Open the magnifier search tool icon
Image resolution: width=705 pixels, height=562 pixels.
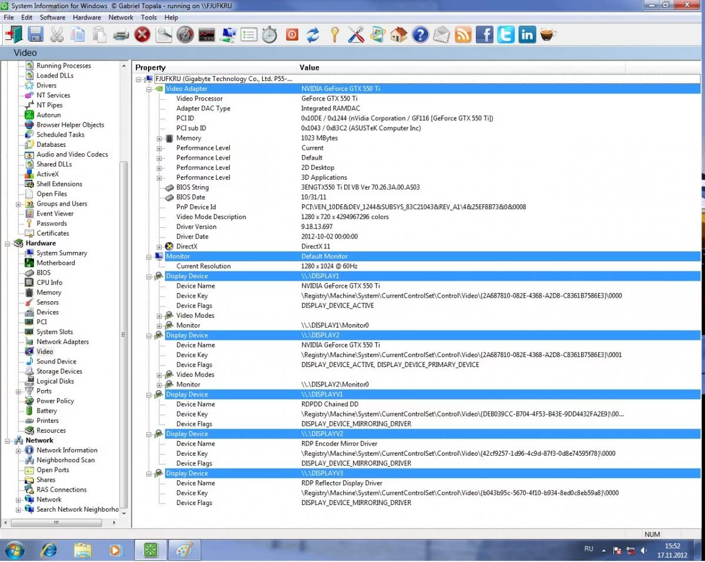(164, 35)
